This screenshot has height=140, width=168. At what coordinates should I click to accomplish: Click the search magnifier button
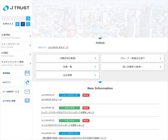pyautogui.click(x=28, y=18)
